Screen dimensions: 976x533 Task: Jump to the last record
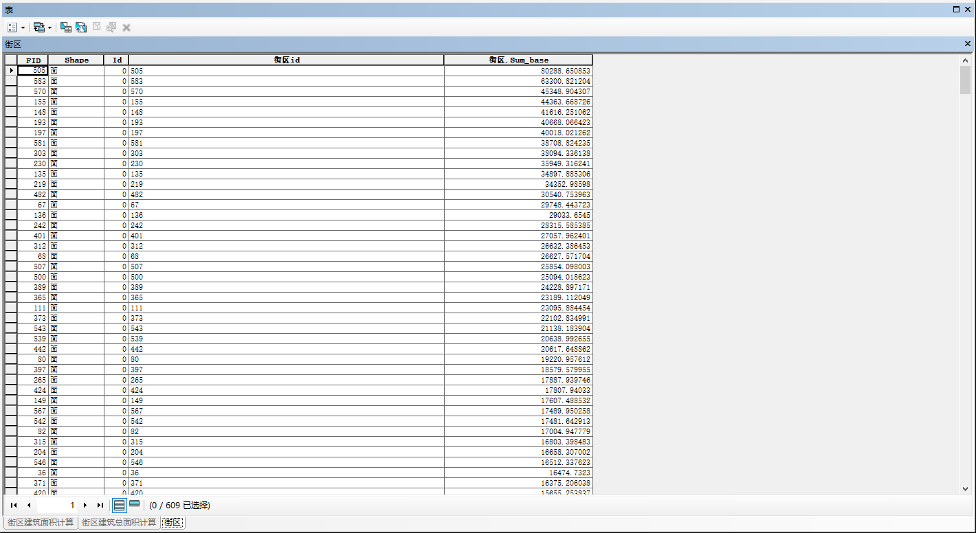(100, 506)
